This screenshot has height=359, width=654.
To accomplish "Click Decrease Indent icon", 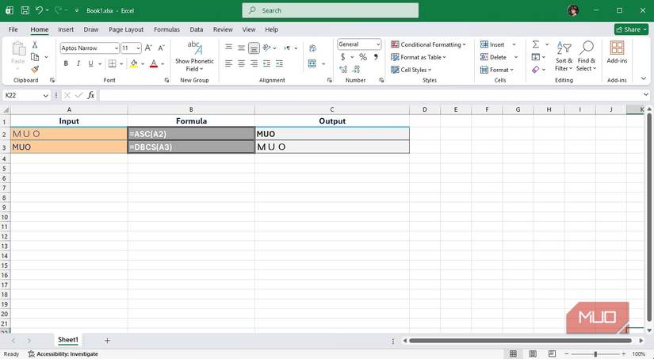I will 267,63.
